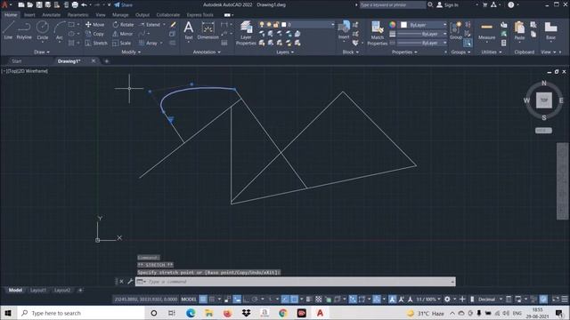Expand the Annotation panel
Viewport: 570px width, 320px height.
(207, 52)
